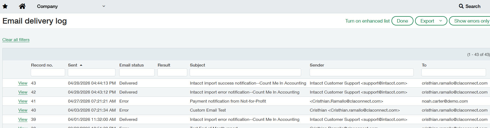This screenshot has width=490, height=128.
Task: Focus the Subject filter field
Action: (245, 72)
